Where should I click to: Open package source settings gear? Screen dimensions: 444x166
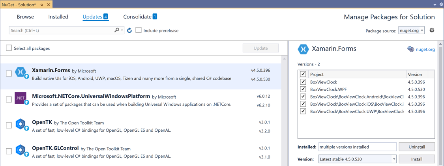[432, 30]
